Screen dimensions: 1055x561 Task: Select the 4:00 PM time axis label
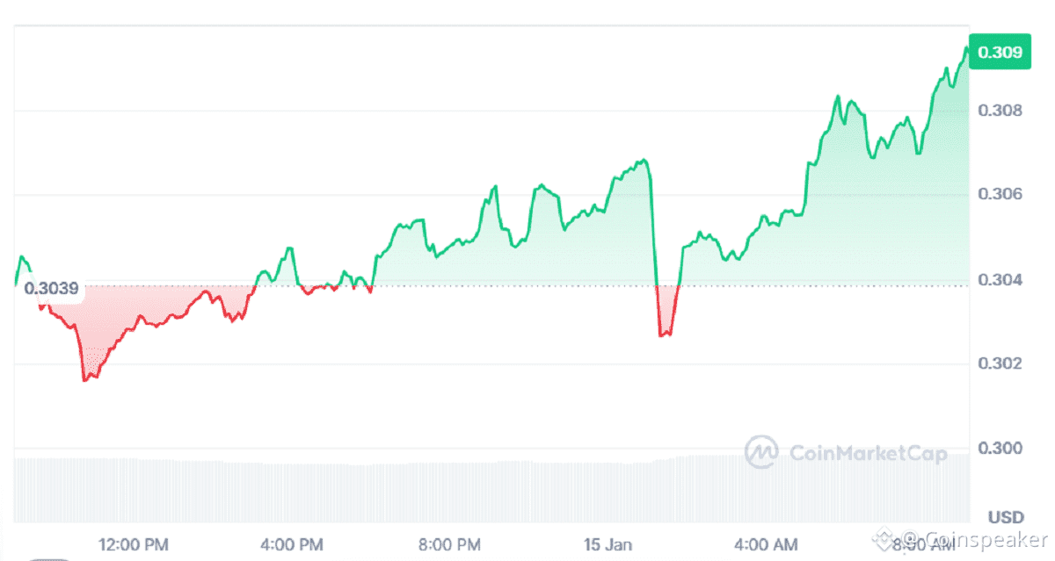pyautogui.click(x=293, y=544)
